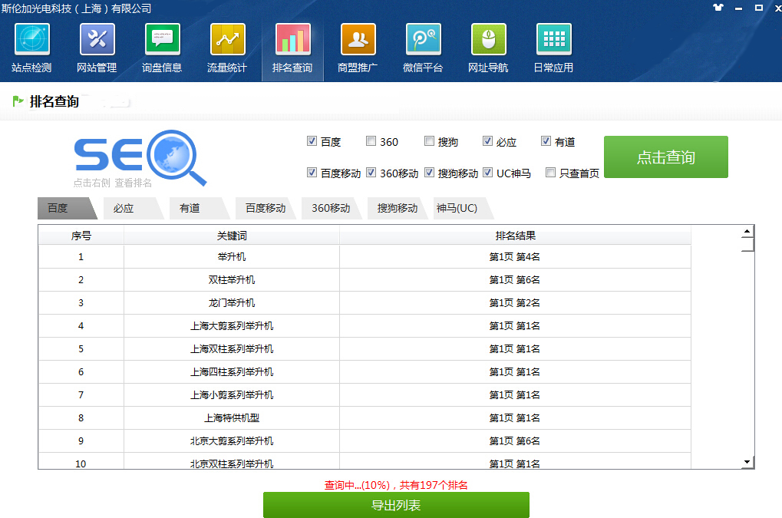The width and height of the screenshot is (782, 518).
Task: Toggle the UC神马 checkbox
Action: pyautogui.click(x=487, y=173)
